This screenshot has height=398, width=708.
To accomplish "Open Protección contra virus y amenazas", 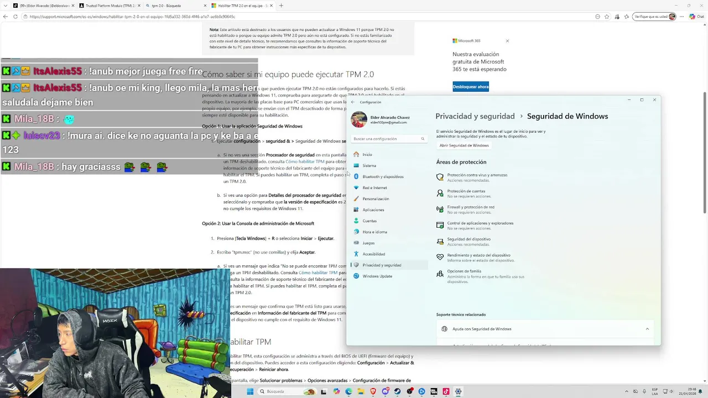I will pos(472,177).
